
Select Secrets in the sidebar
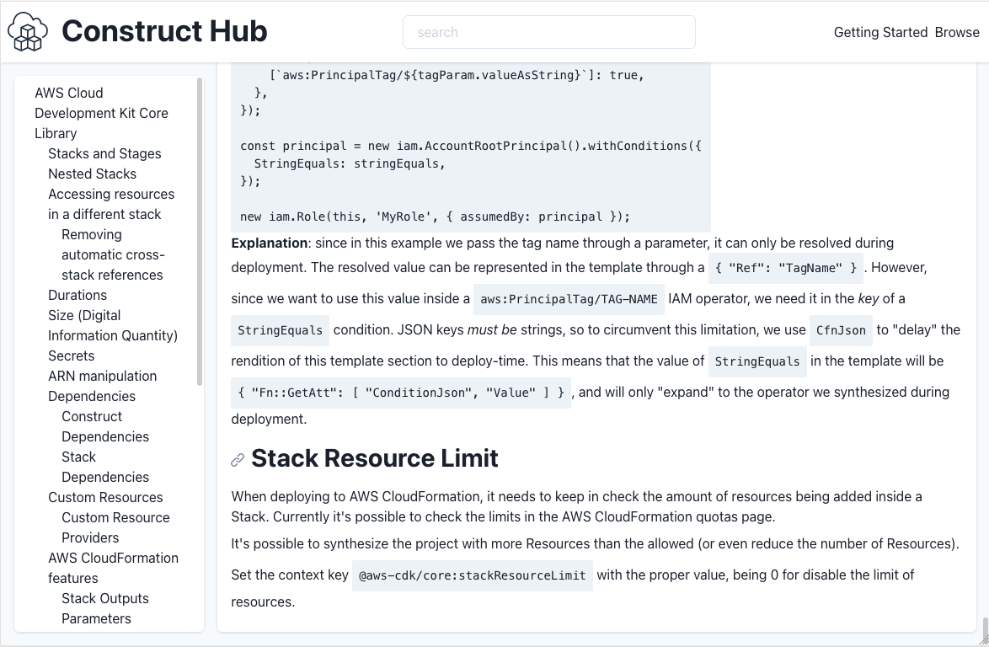pyautogui.click(x=71, y=356)
